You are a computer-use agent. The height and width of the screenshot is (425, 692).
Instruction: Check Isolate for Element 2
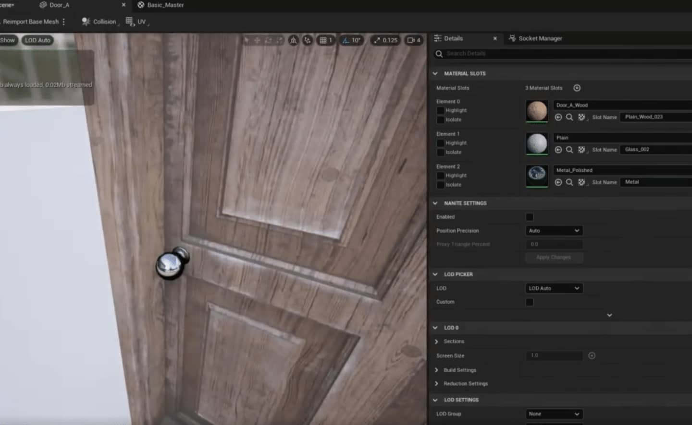click(x=440, y=185)
